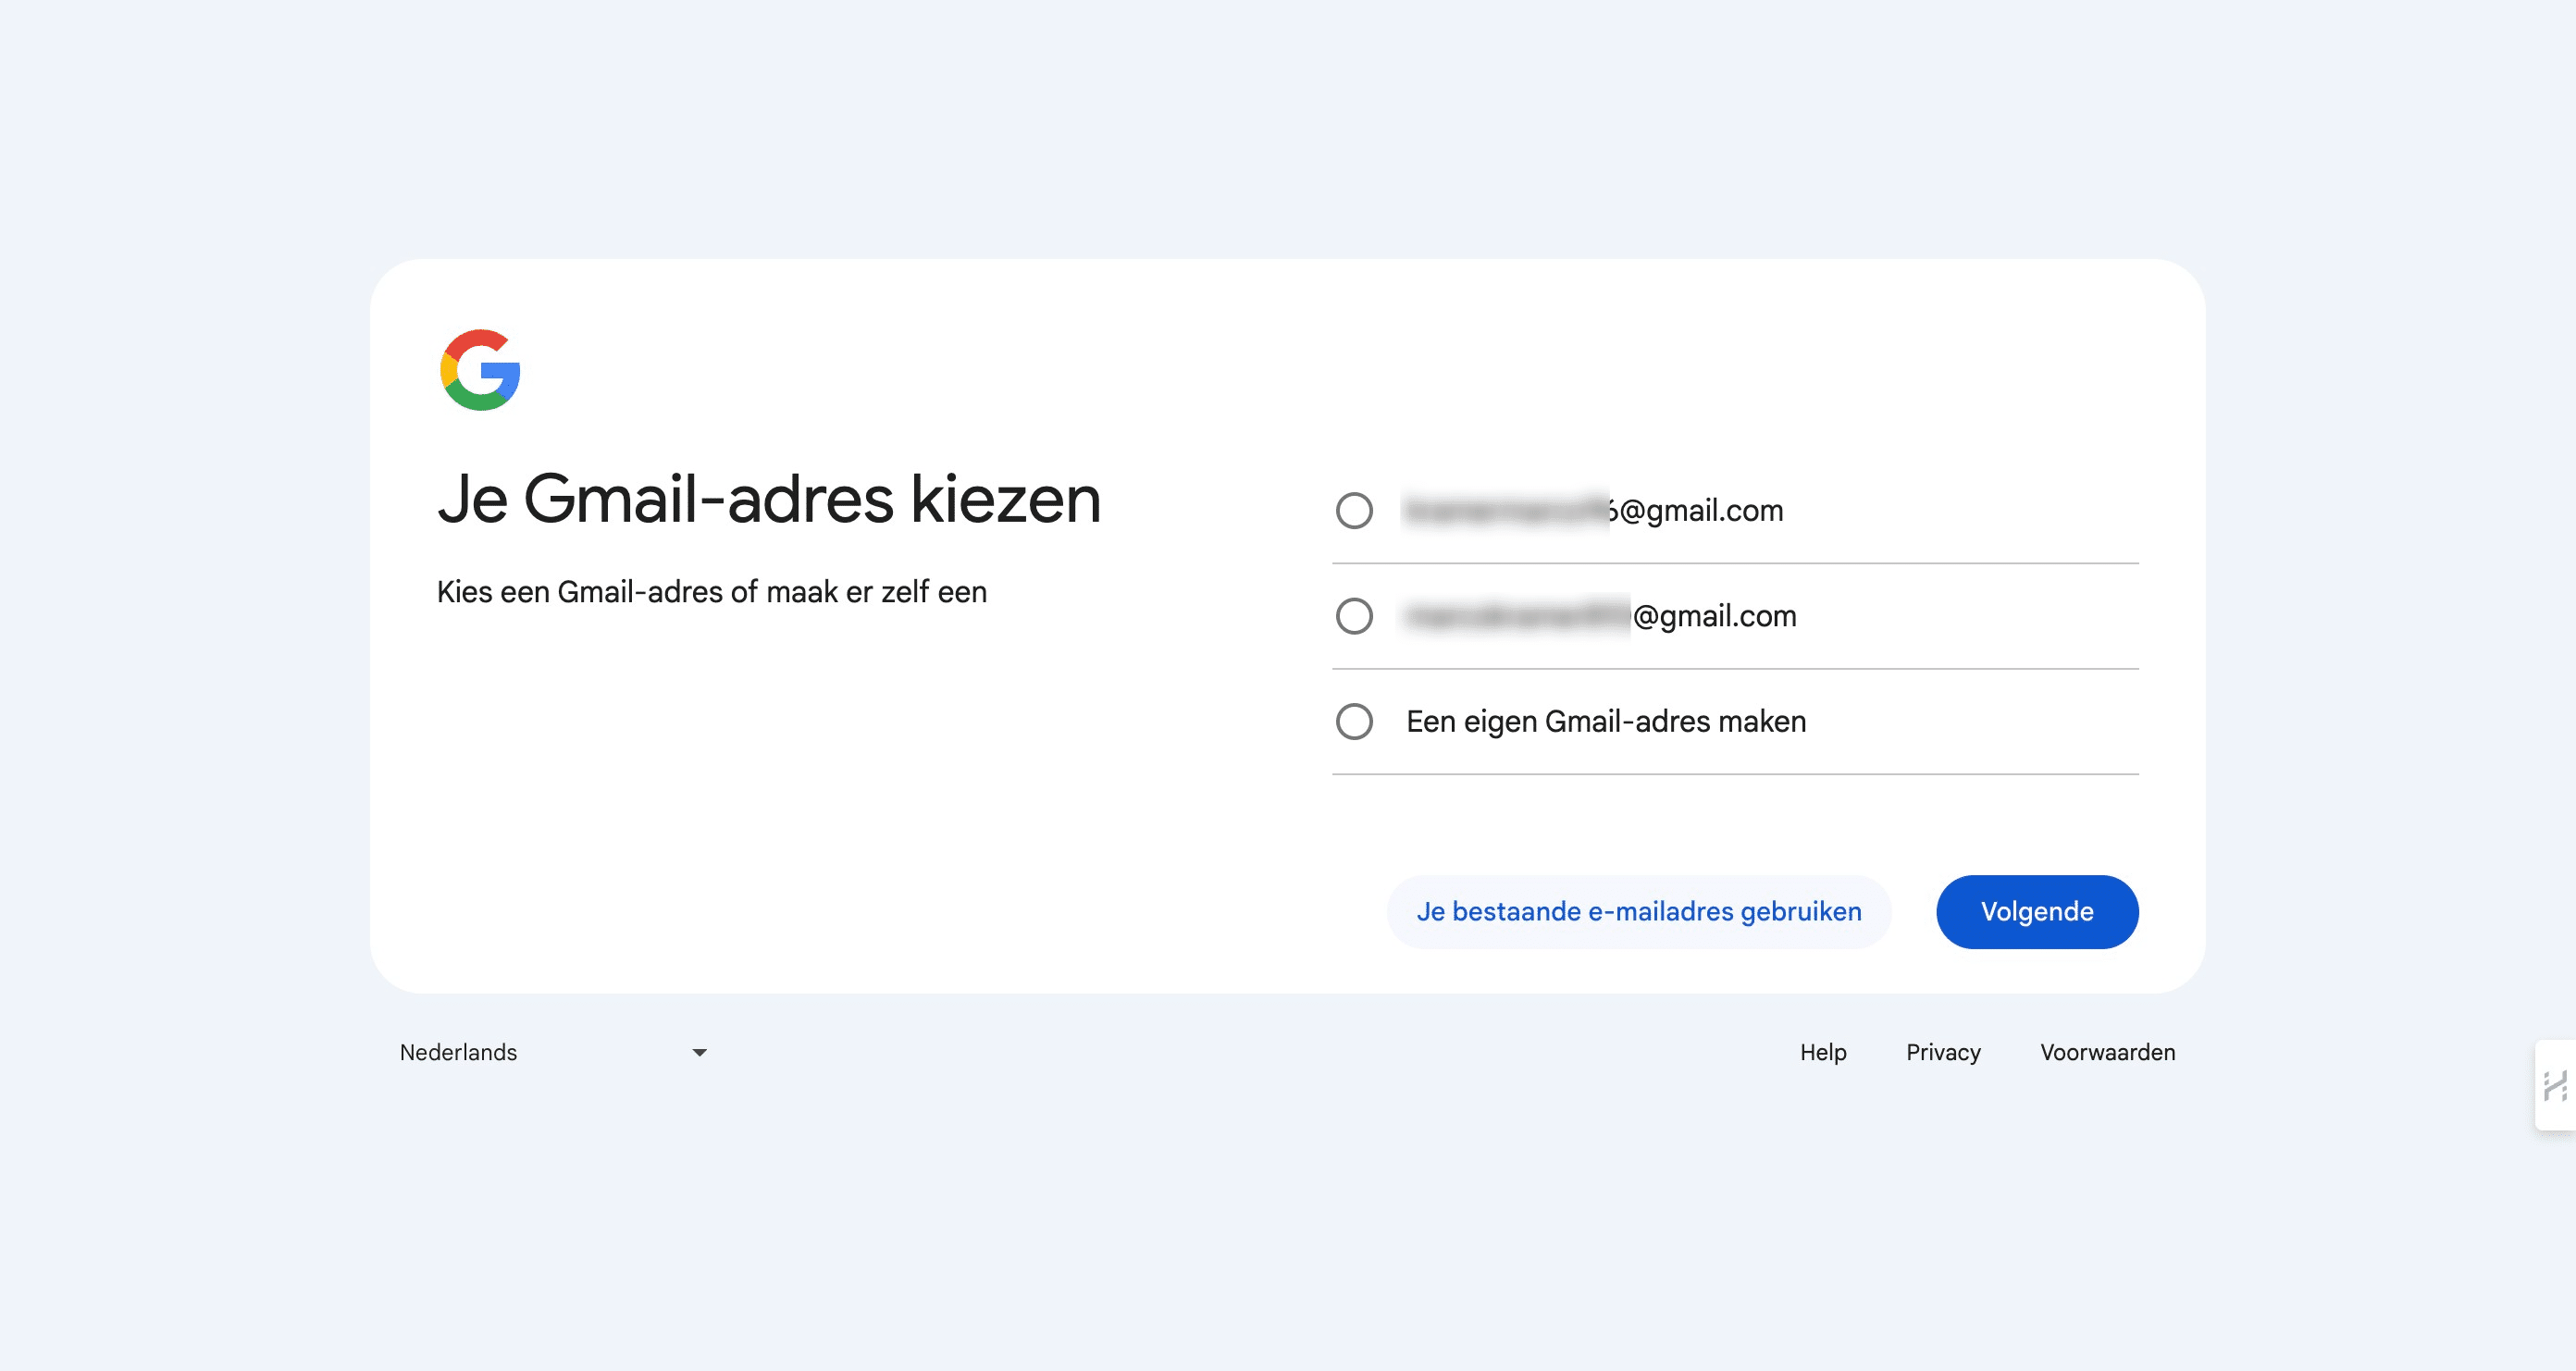The height and width of the screenshot is (1371, 2576).
Task: Click the 'Een eigen Gmail-adres maken' label text
Action: pos(1605,721)
